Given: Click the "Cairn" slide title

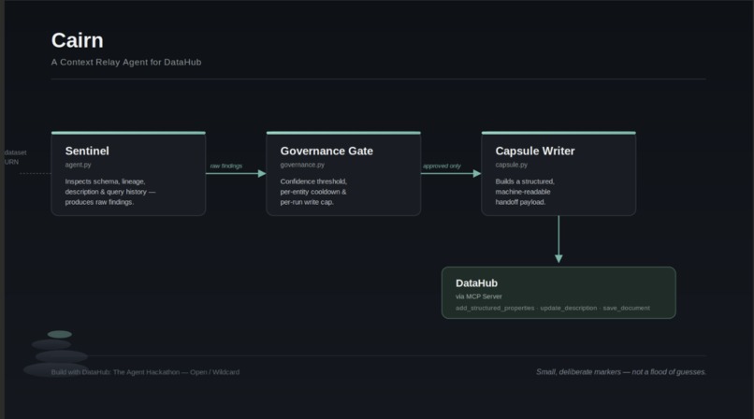Looking at the screenshot, I should click(78, 40).
